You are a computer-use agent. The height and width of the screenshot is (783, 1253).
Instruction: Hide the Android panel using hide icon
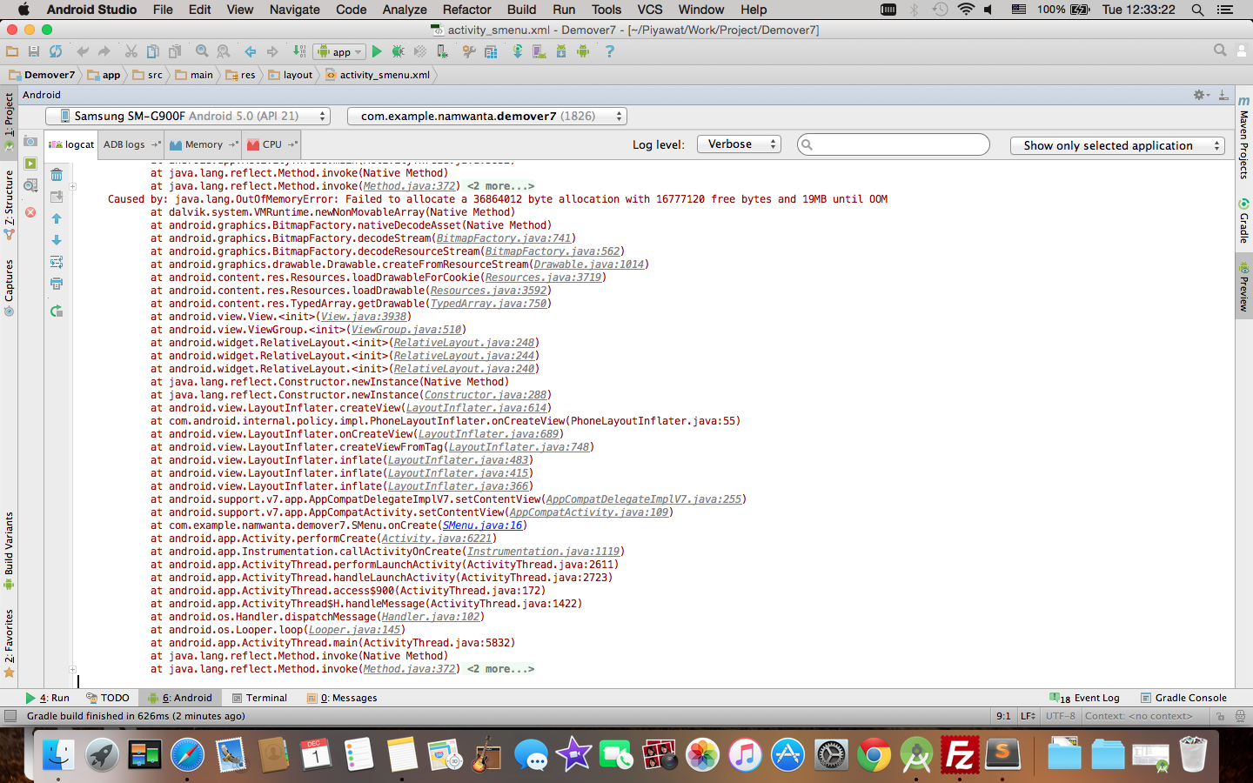point(1223,95)
